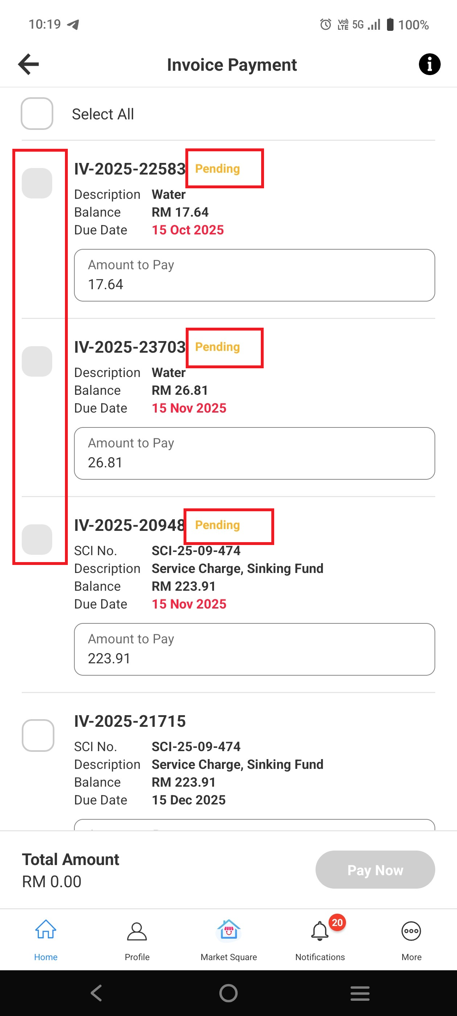Screen dimensions: 457x1016
Task: Tap Android home circle button
Action: [x=228, y=993]
